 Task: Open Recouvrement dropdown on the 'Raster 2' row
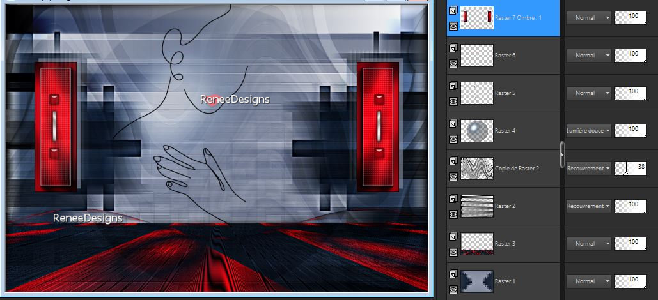(x=589, y=206)
